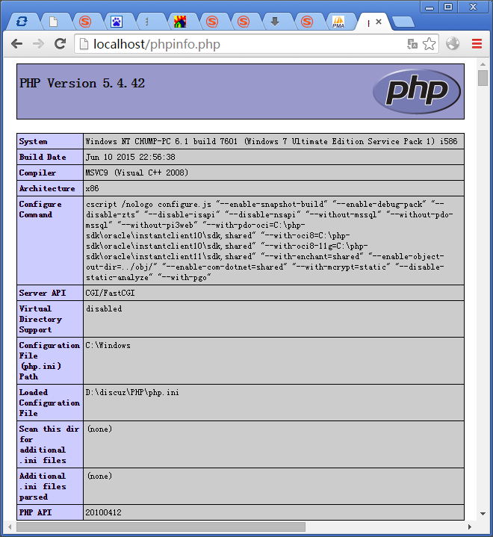Switch to the phpMyAdmin (PMA) tab
Viewport: 493px width, 537px height.
point(338,22)
